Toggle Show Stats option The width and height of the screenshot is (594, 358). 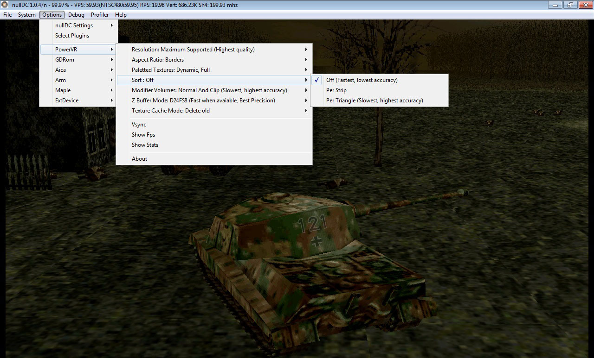214,145
